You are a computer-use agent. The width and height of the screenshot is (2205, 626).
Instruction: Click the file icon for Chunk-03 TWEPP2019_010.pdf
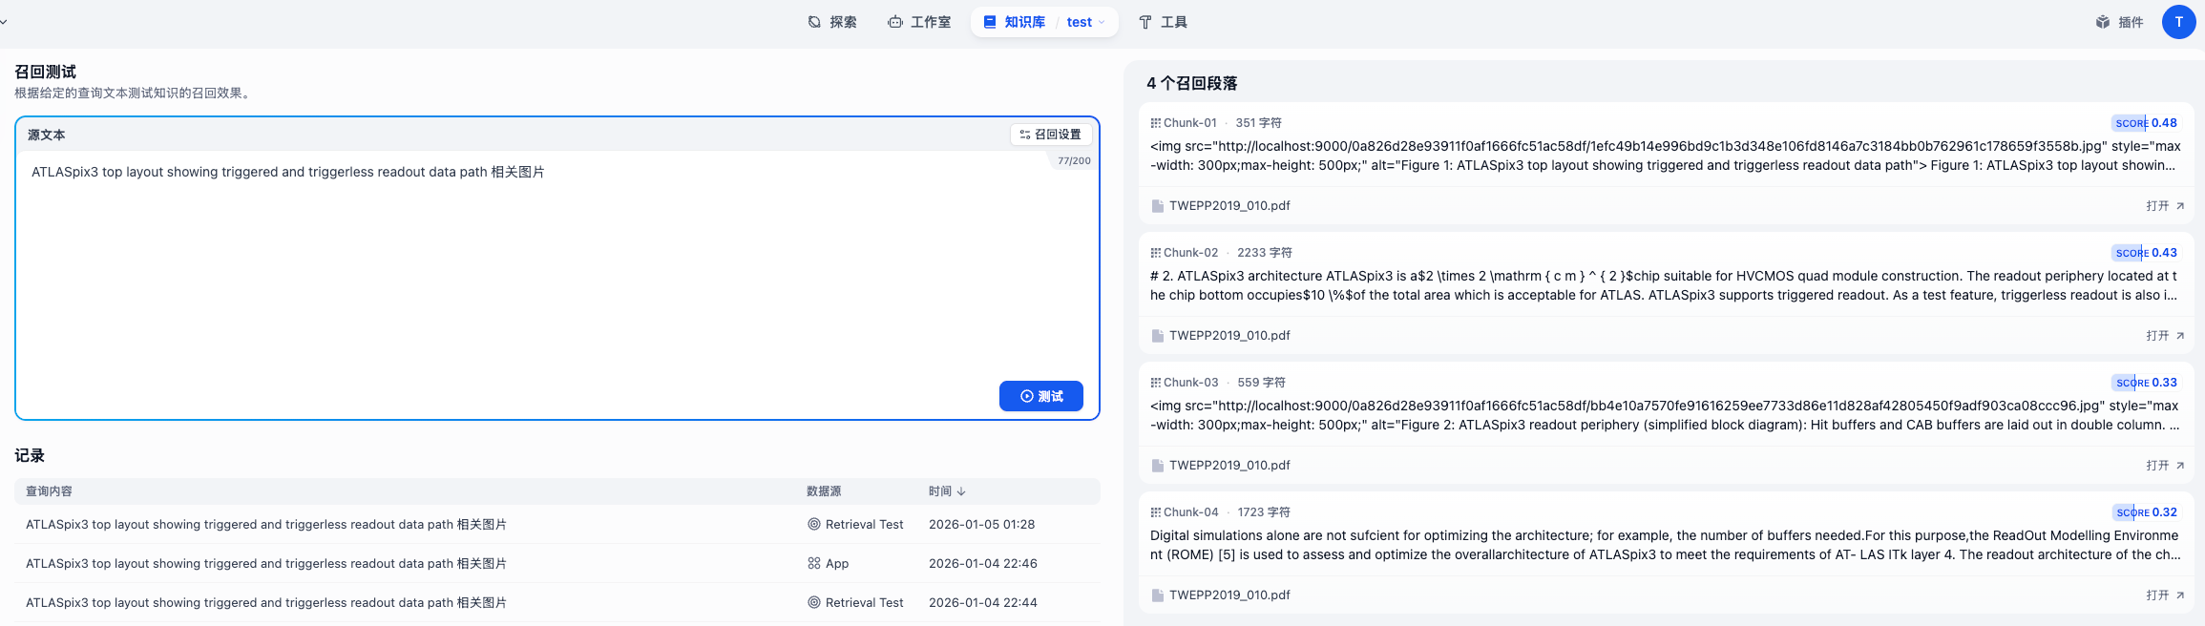(x=1157, y=466)
